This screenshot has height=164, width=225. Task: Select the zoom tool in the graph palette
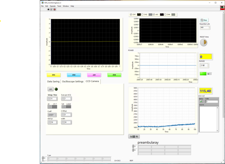point(134,136)
